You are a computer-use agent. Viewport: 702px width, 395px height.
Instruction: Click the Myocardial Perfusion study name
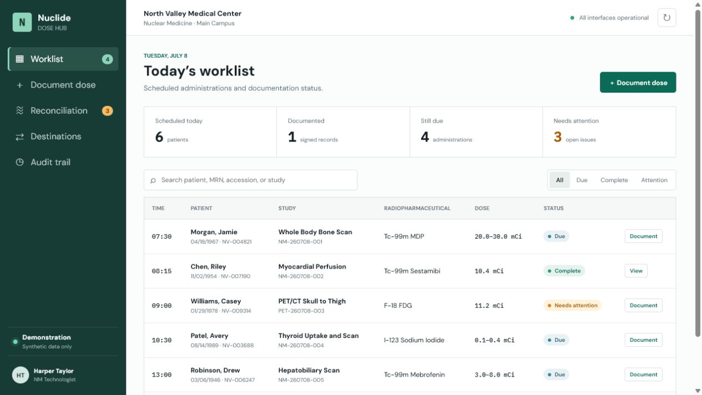click(312, 267)
